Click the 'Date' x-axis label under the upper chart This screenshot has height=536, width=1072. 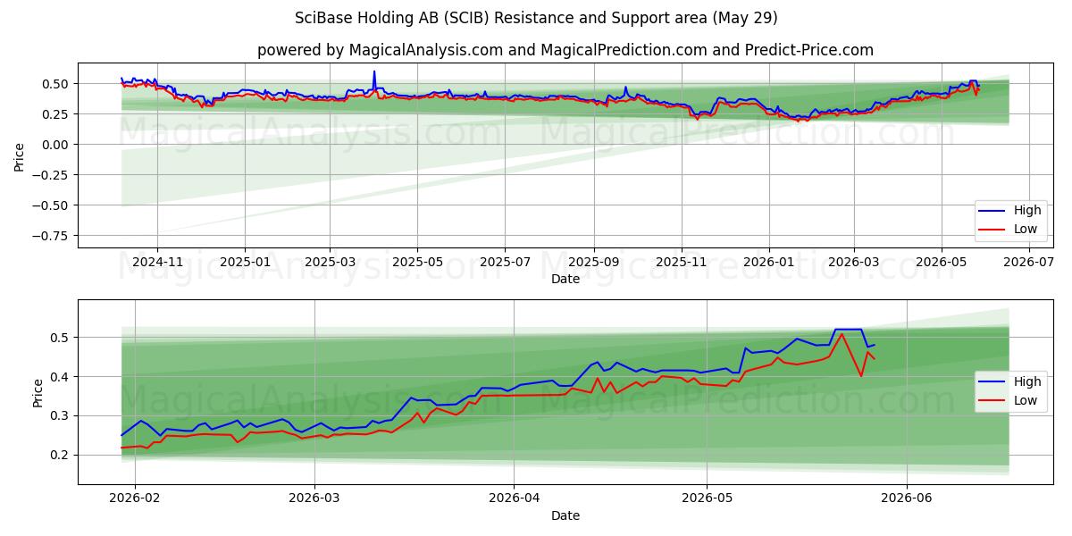pos(565,279)
